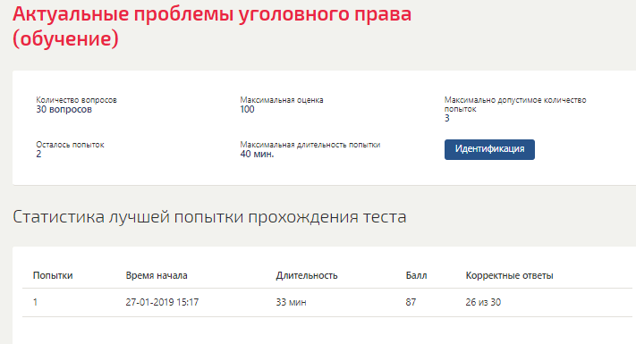Select the page title Актуальные проблемы уголовного права

tap(212, 27)
